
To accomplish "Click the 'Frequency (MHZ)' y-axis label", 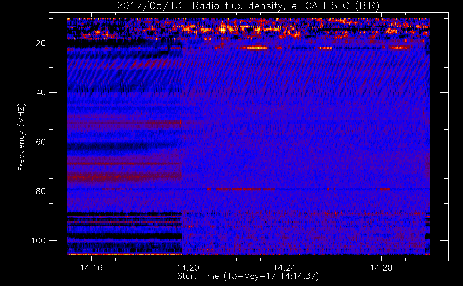I will point(21,137).
